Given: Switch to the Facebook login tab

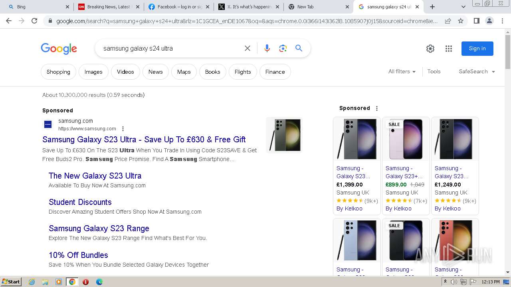Looking at the screenshot, I should pyautogui.click(x=178, y=7).
